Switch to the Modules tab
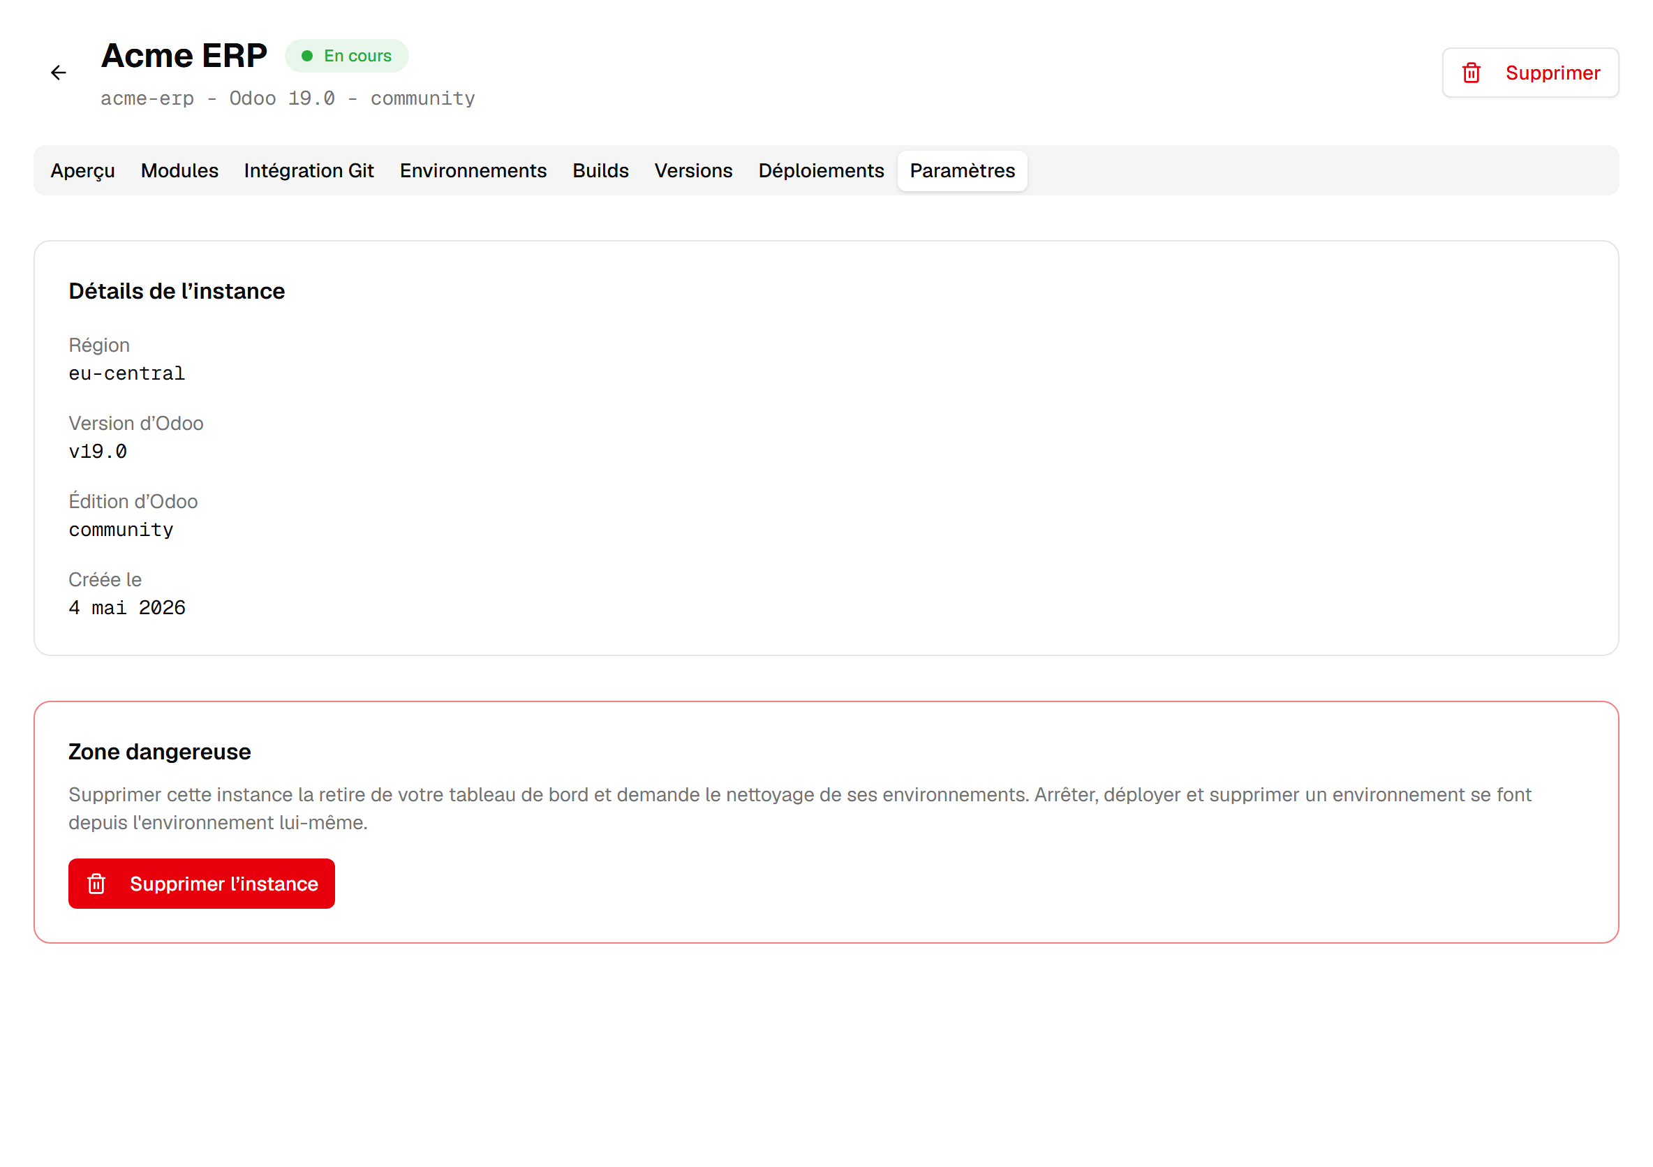 click(x=179, y=170)
